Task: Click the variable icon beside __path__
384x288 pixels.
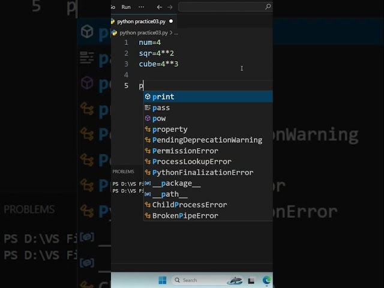Action: point(148,194)
